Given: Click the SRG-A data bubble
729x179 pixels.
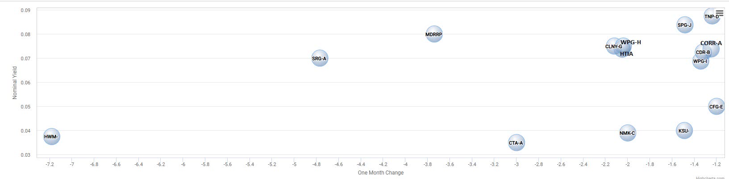Looking at the screenshot, I should [x=319, y=58].
